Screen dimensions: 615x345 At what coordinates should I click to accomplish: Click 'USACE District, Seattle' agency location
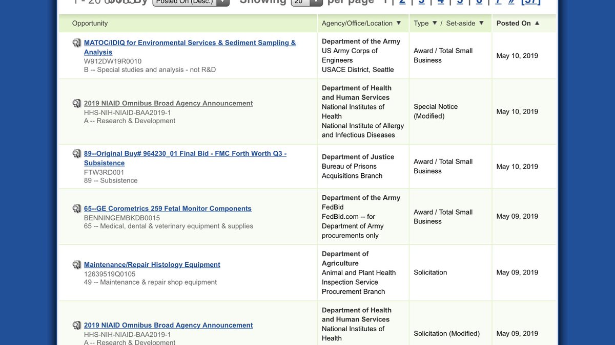tap(358, 70)
